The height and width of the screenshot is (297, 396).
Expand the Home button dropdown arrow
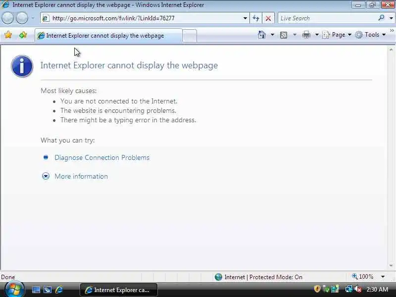point(272,35)
